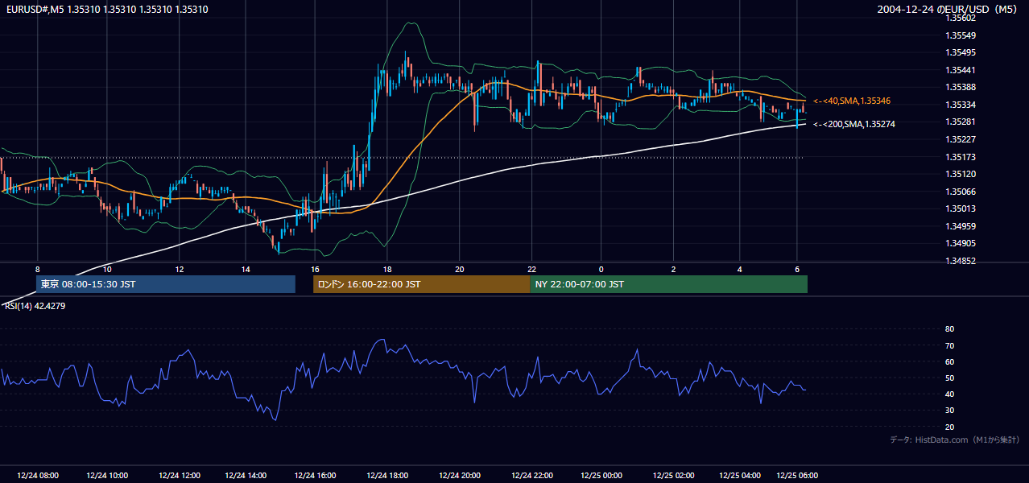Click the RSI scale value 30
Screen dimensions: 1029x483
click(949, 411)
